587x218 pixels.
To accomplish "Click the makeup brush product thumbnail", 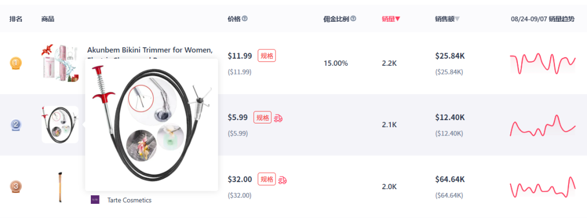I will [x=60, y=187].
